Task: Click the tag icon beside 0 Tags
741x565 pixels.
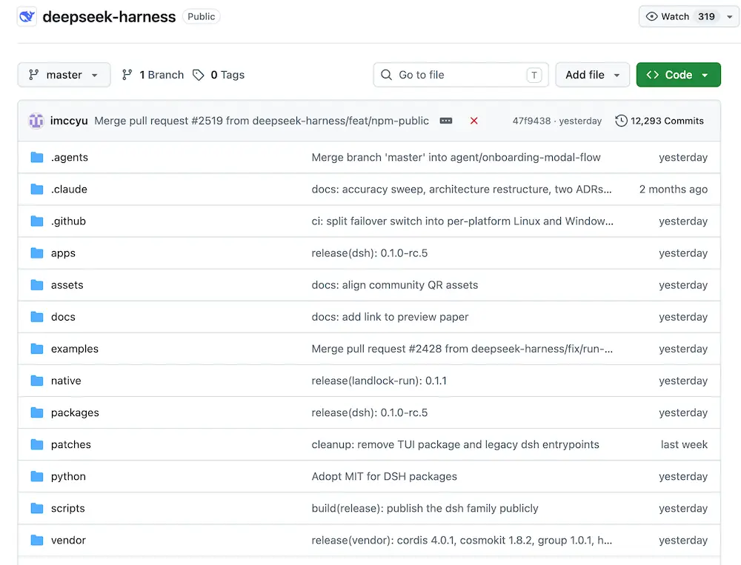Action: (x=198, y=75)
